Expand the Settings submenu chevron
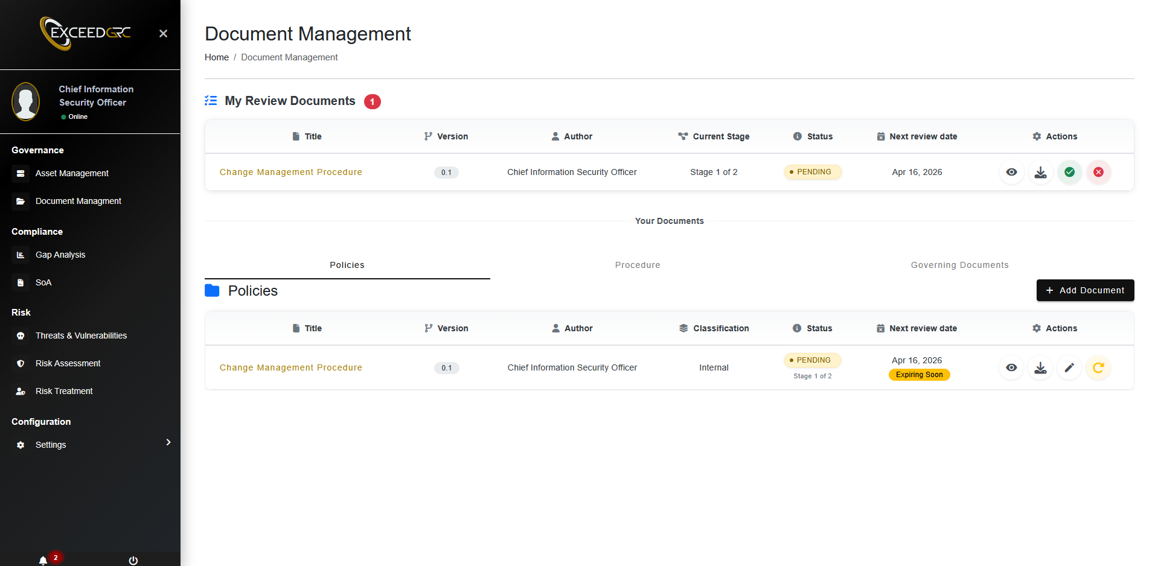This screenshot has height=566, width=1155. point(168,442)
